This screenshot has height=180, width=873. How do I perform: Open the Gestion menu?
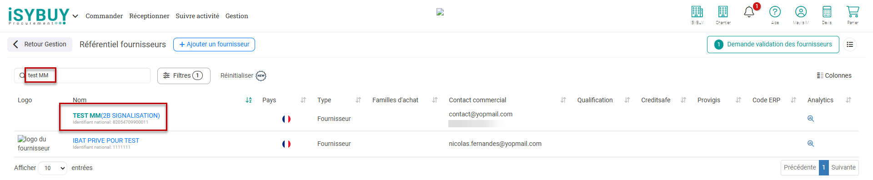237,16
